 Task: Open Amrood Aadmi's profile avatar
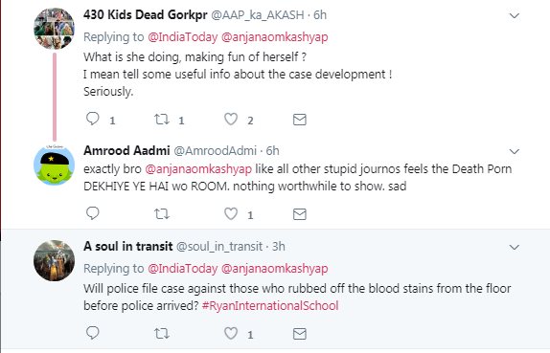point(54,165)
